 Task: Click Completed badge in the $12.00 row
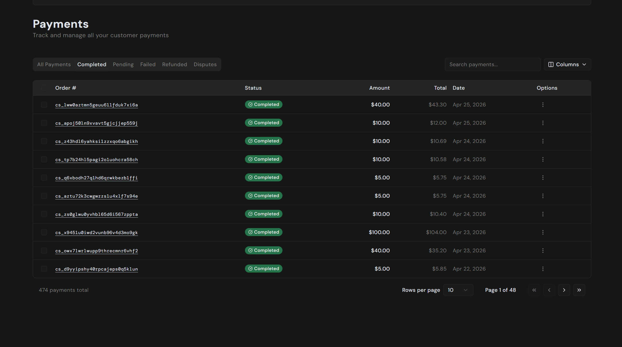coord(263,123)
